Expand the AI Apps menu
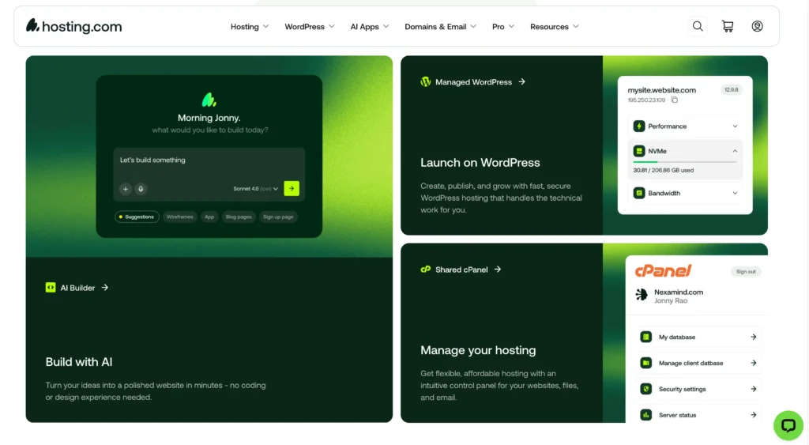 coord(370,26)
